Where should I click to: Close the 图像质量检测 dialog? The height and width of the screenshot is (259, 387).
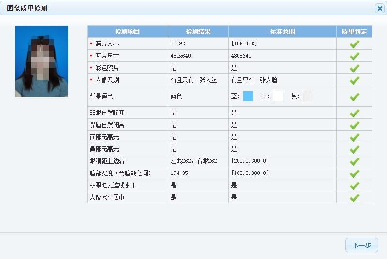(x=380, y=8)
